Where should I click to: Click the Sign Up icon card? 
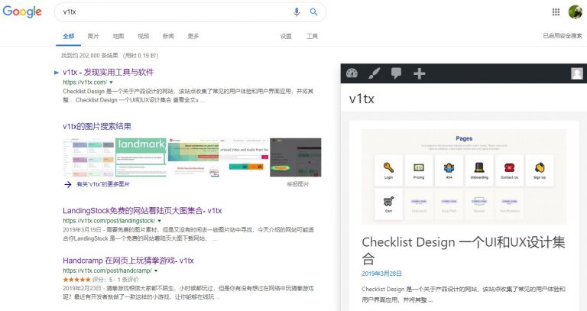pyautogui.click(x=540, y=170)
